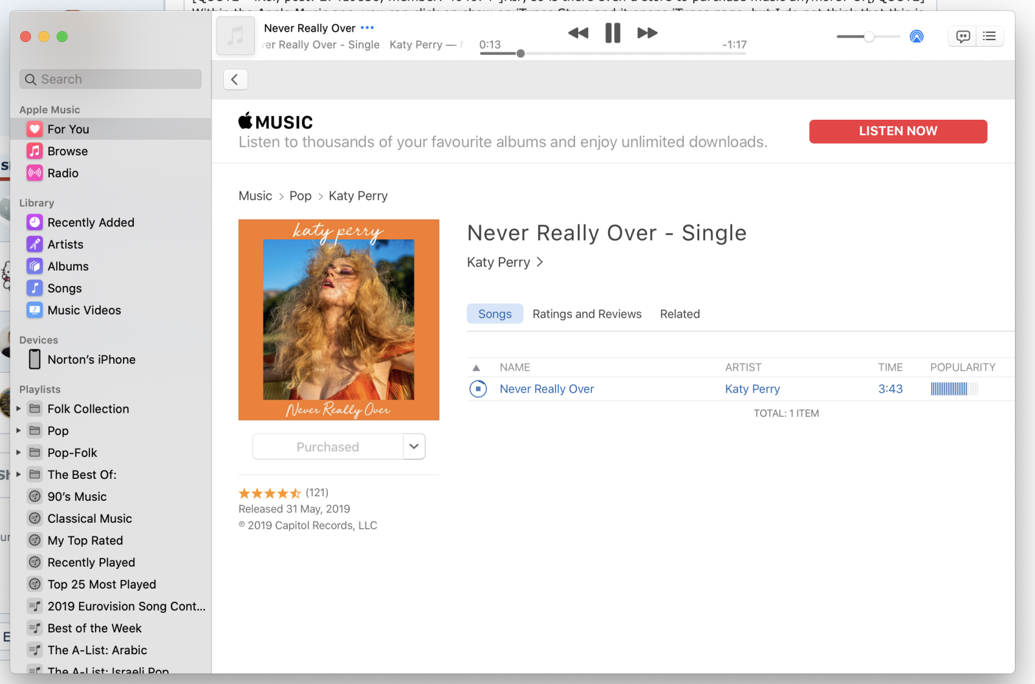Sort songs by the POPULARITY column header

tap(963, 368)
